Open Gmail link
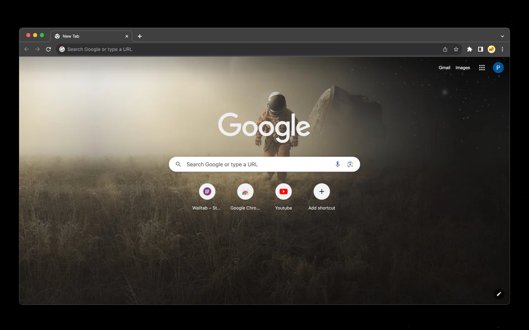Viewport: 529px width, 330px height. coord(444,68)
